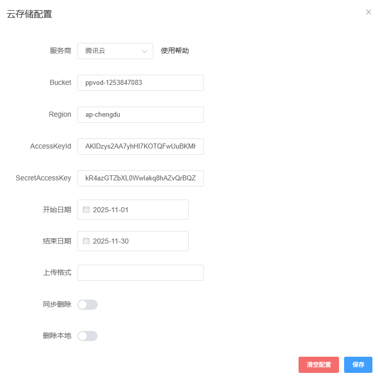Close the 云存储配置 dialog
378x383 pixels.
[368, 12]
